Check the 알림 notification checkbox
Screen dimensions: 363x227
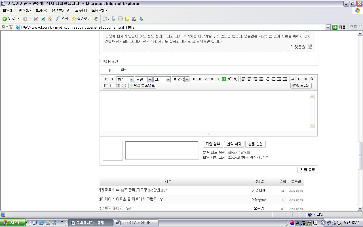point(111,70)
